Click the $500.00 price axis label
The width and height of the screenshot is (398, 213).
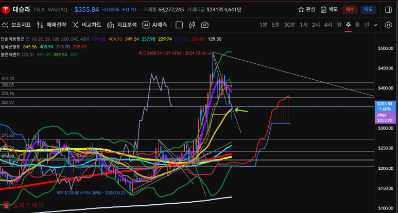pos(386,48)
